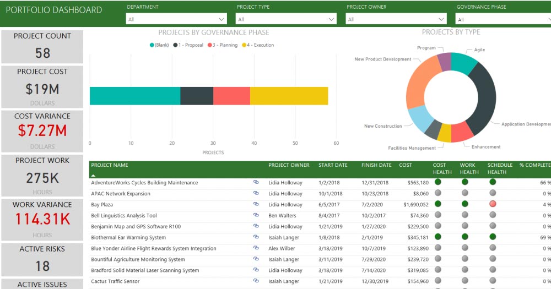Viewport: 551px width, 289px height.
Task: Sort table by Cost Health column
Action: [442, 168]
